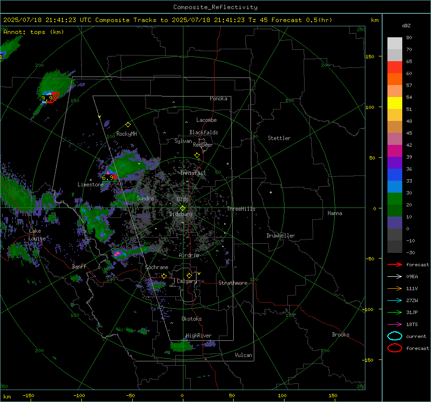Click the Airdrie city label
431x402 pixels.
tap(189, 255)
